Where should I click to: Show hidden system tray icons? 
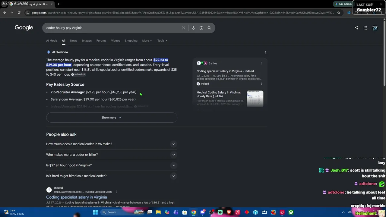click(343, 212)
